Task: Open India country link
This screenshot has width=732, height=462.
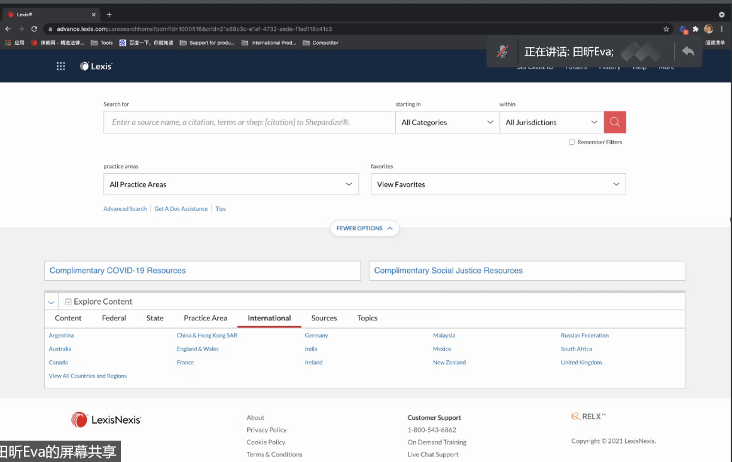Action: 311,349
